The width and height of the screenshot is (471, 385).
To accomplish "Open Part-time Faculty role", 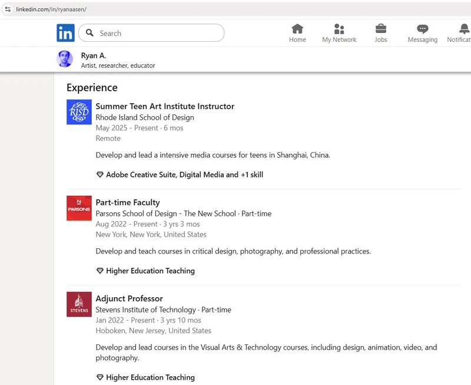I will click(128, 202).
